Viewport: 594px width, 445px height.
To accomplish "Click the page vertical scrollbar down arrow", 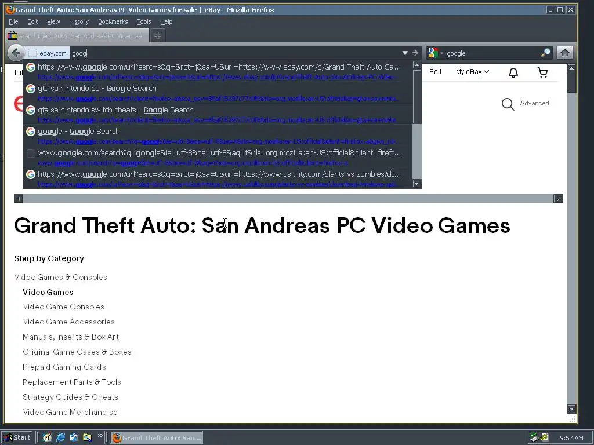I will [571, 409].
